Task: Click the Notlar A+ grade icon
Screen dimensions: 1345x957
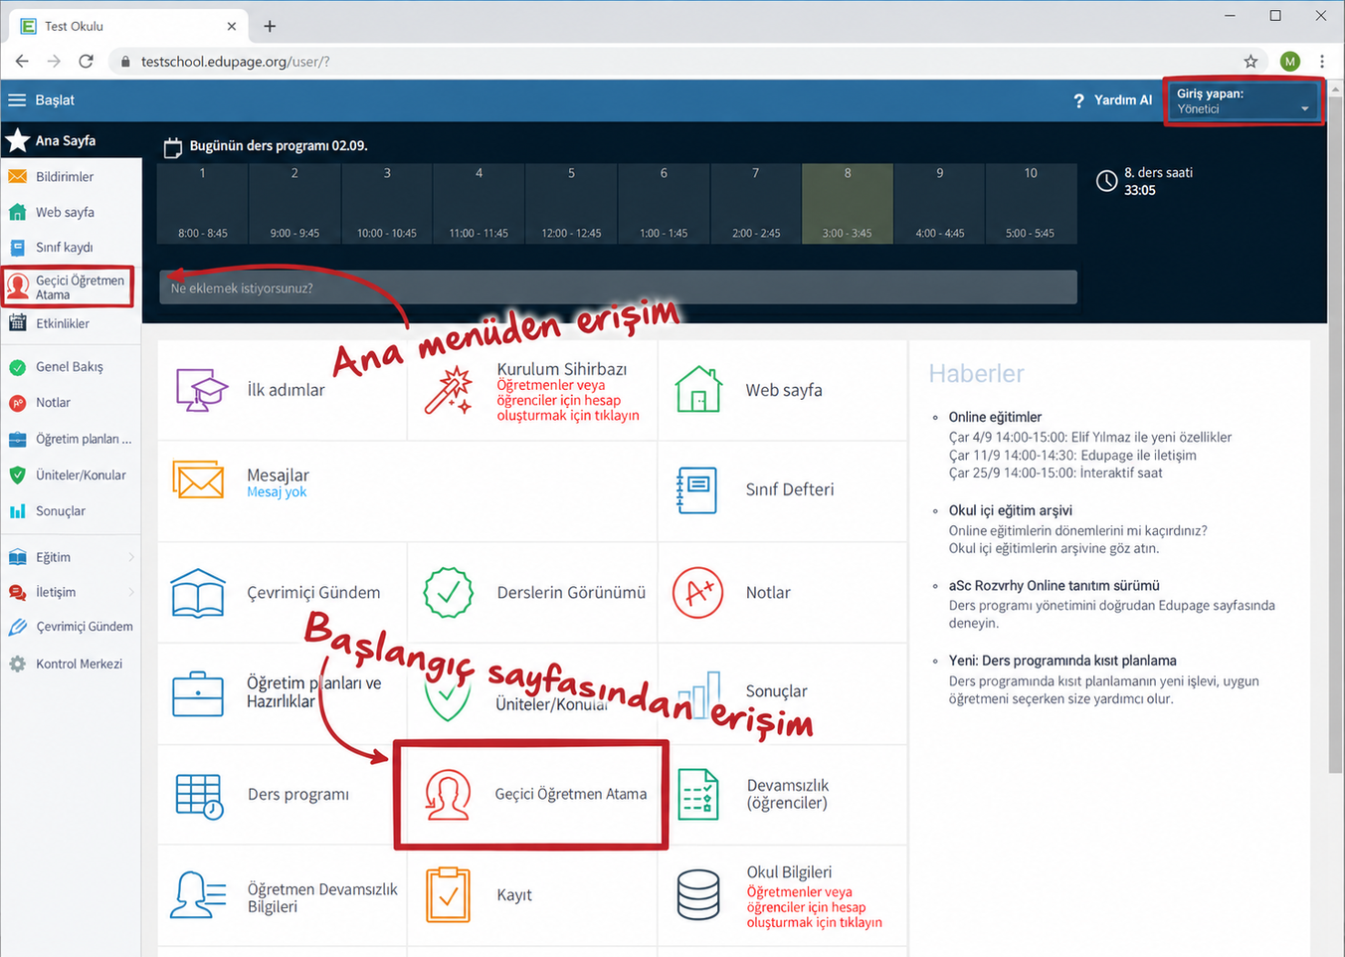Action: [x=697, y=592]
